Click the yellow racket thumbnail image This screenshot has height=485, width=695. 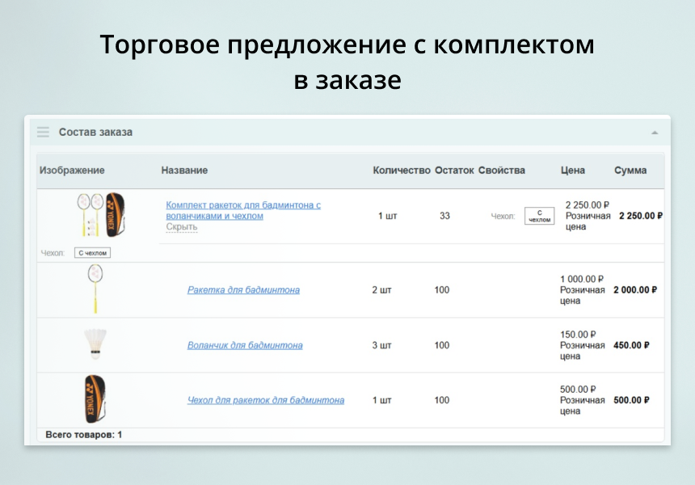coord(95,289)
